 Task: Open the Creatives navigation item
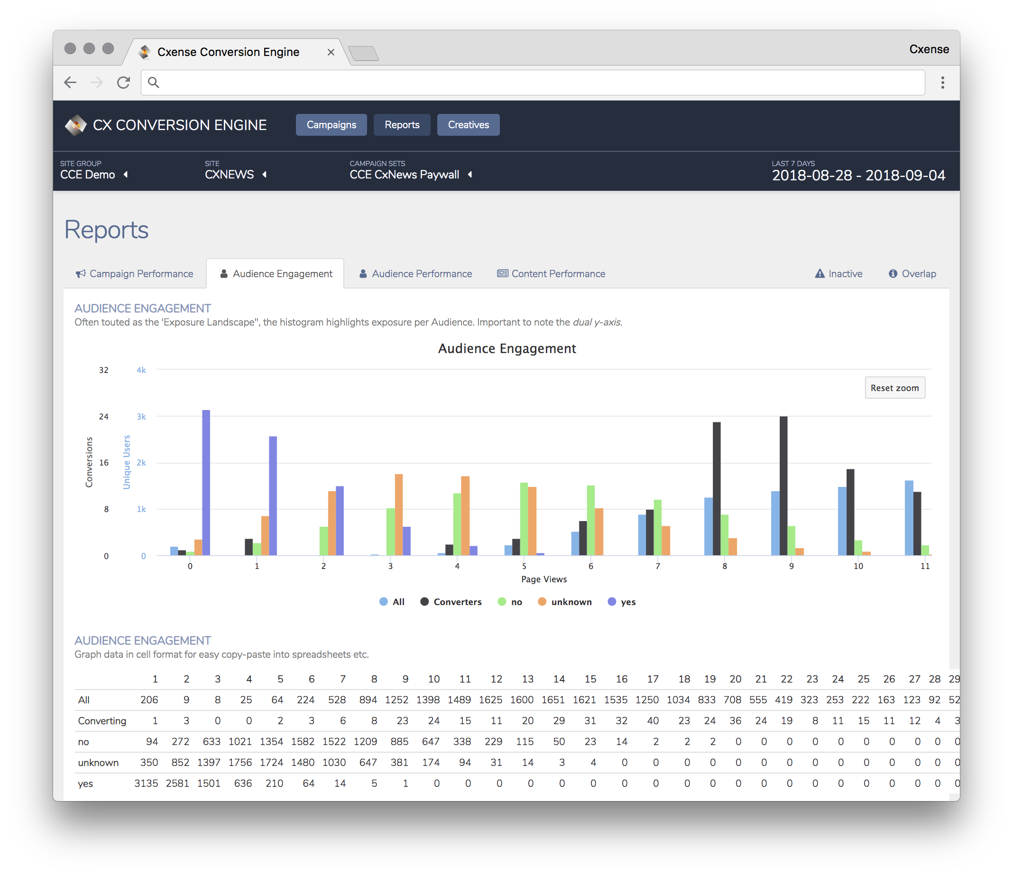coord(468,125)
